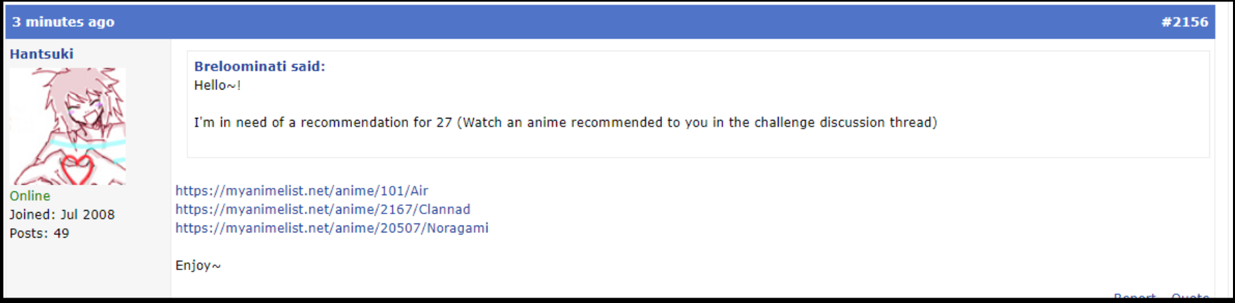Click the 'Hello~!' line in the quote
The width and height of the screenshot is (1235, 303).
[217, 85]
